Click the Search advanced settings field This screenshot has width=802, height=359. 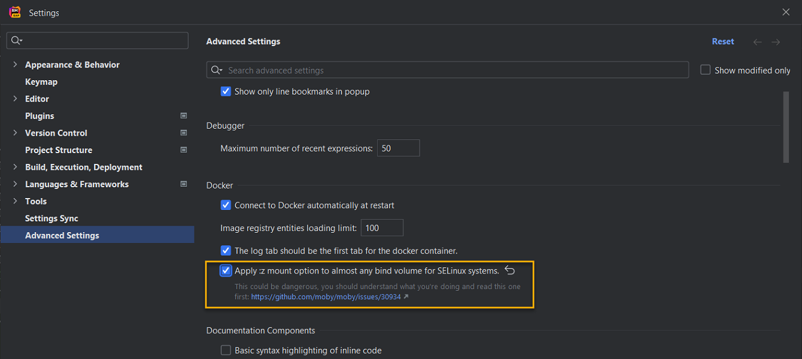coord(455,70)
